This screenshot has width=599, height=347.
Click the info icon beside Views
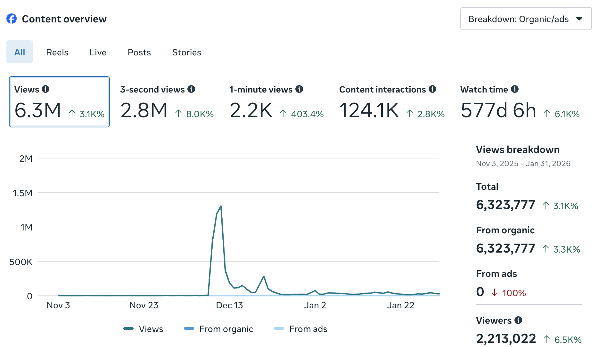[x=46, y=90]
